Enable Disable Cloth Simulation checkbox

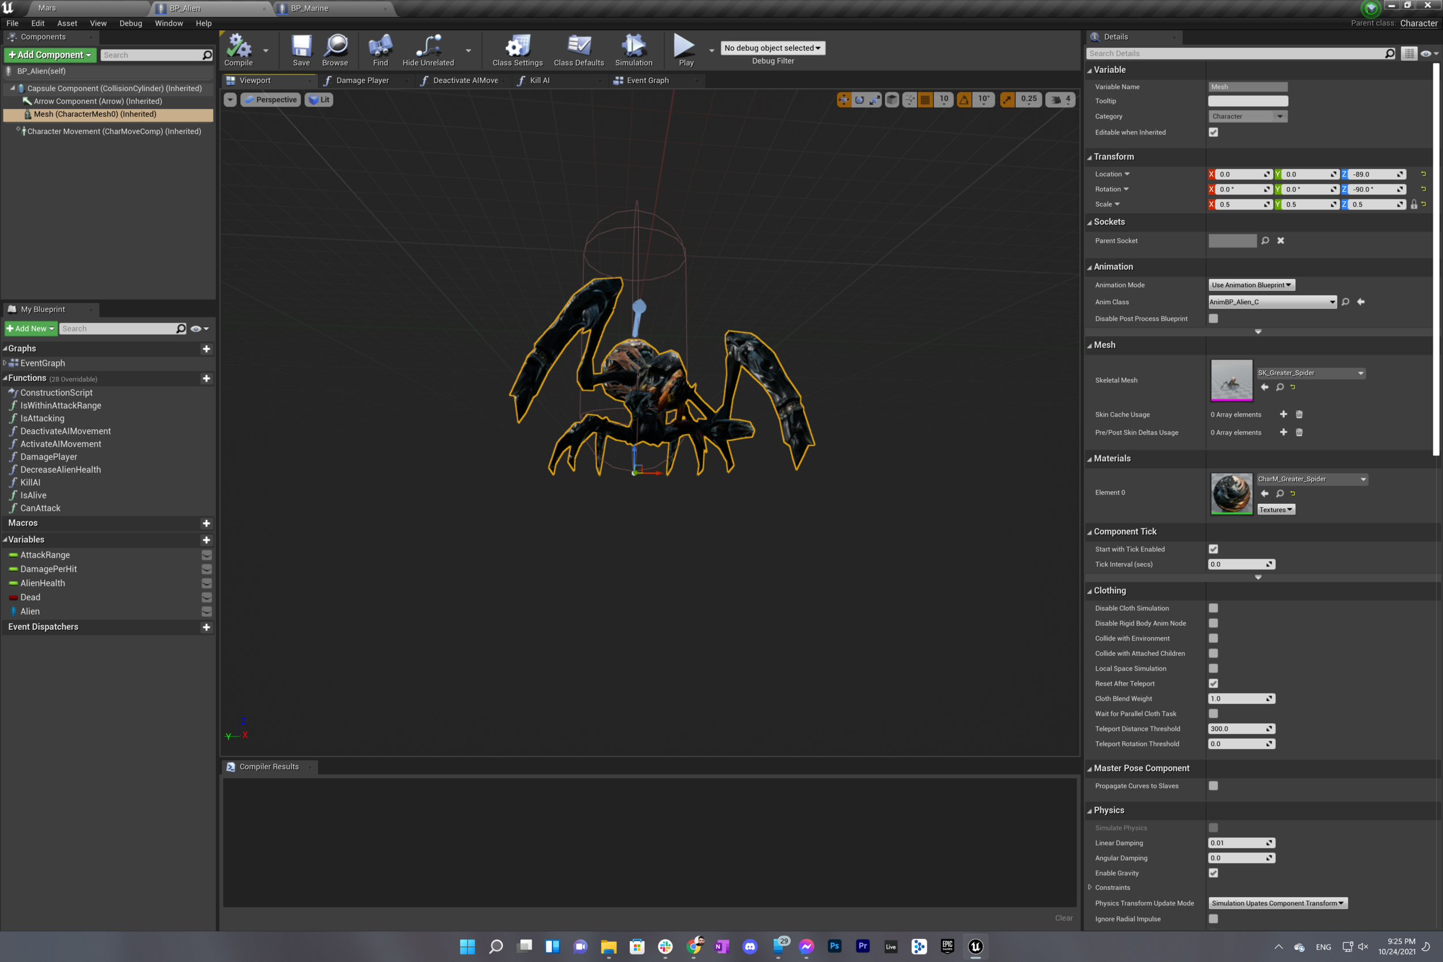click(1213, 608)
